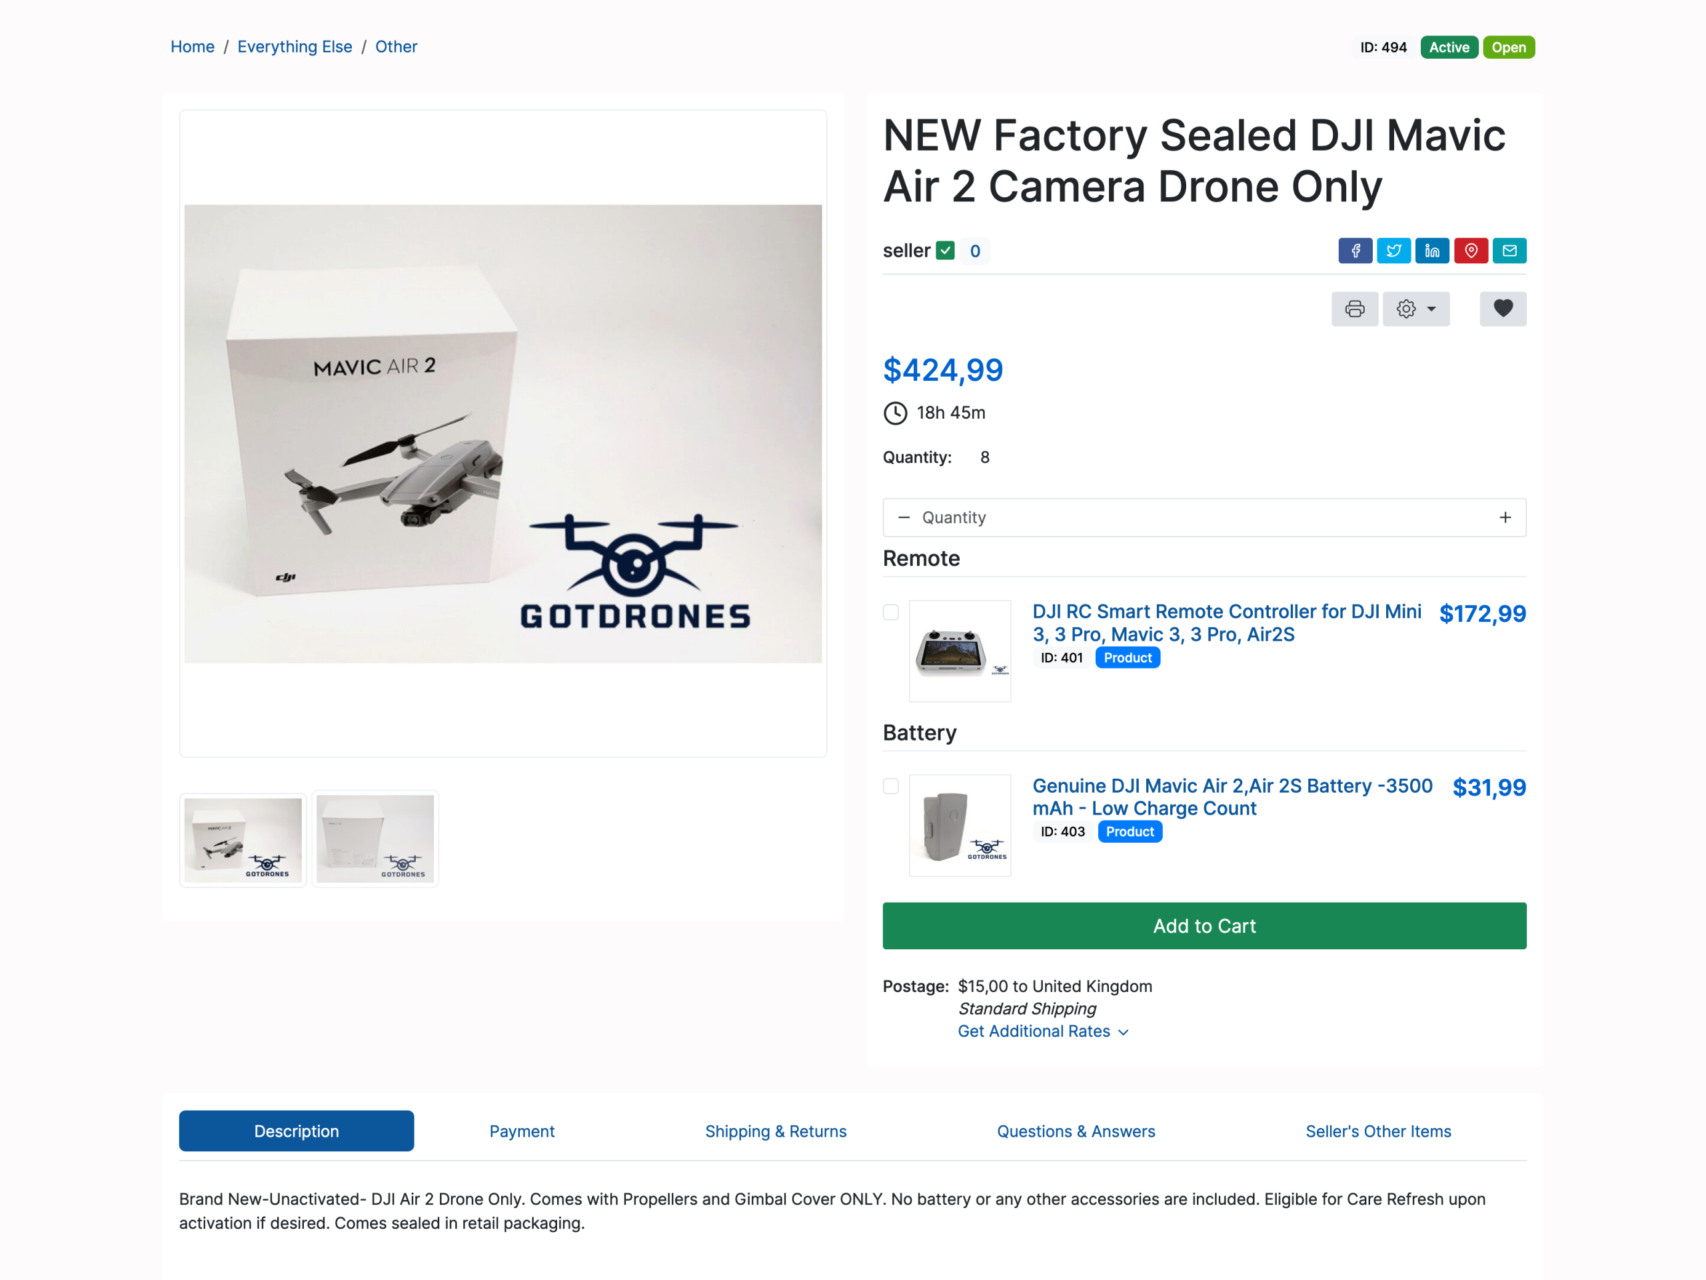This screenshot has width=1706, height=1280.
Task: Select the second product thumbnail image
Action: click(x=375, y=839)
